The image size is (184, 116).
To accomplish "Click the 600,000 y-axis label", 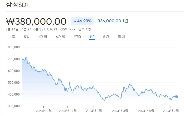I will point(14,71).
